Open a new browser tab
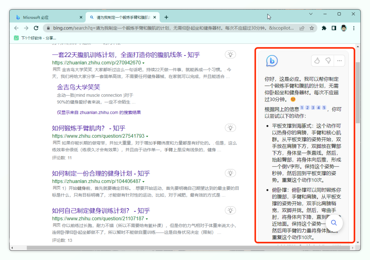 click(166, 17)
